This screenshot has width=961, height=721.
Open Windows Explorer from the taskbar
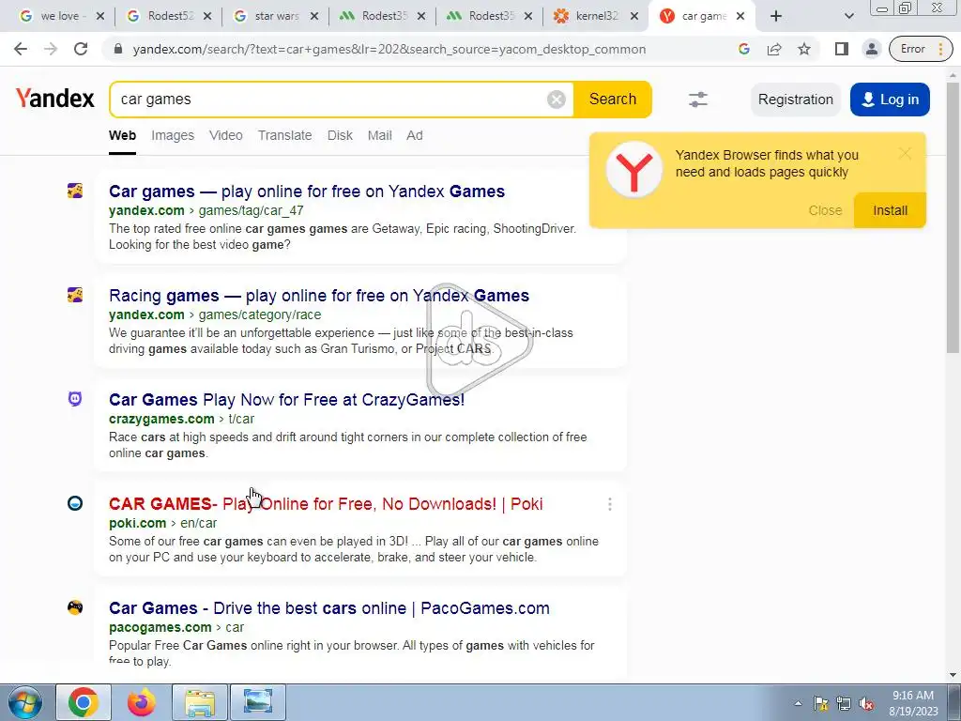[x=200, y=702]
